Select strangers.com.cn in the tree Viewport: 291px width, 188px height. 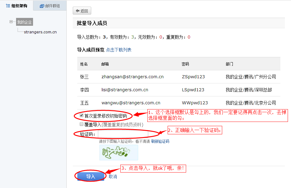[40, 32]
